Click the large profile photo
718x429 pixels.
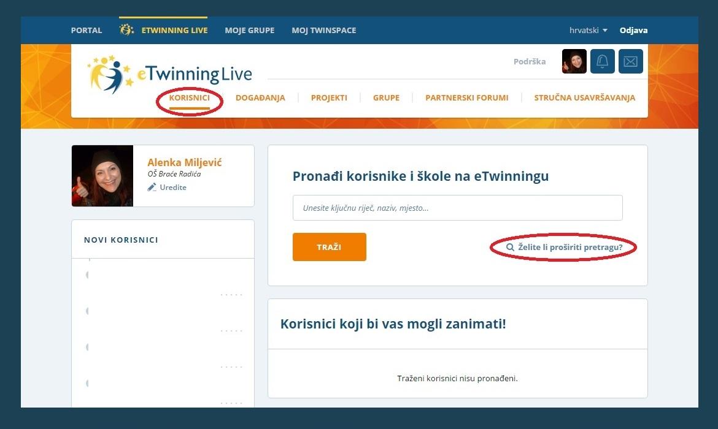click(x=102, y=176)
